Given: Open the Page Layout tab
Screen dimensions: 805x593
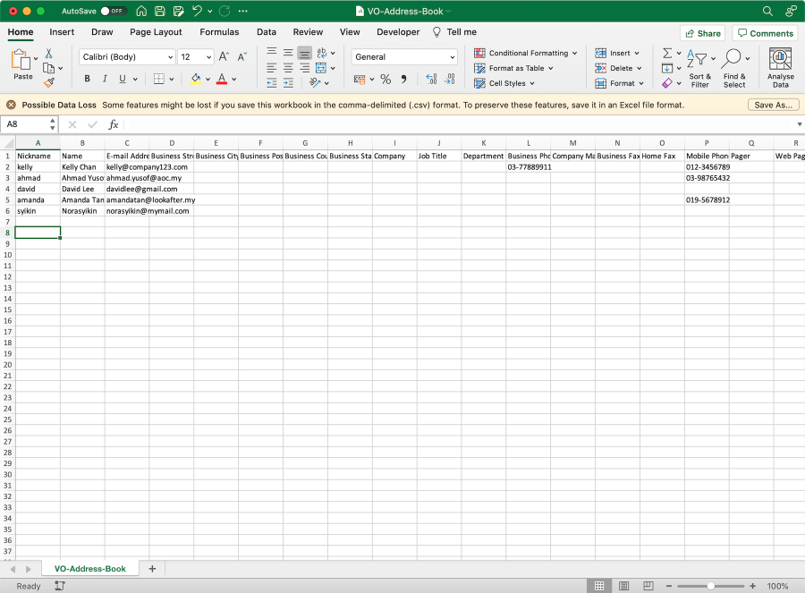Looking at the screenshot, I should pyautogui.click(x=156, y=32).
